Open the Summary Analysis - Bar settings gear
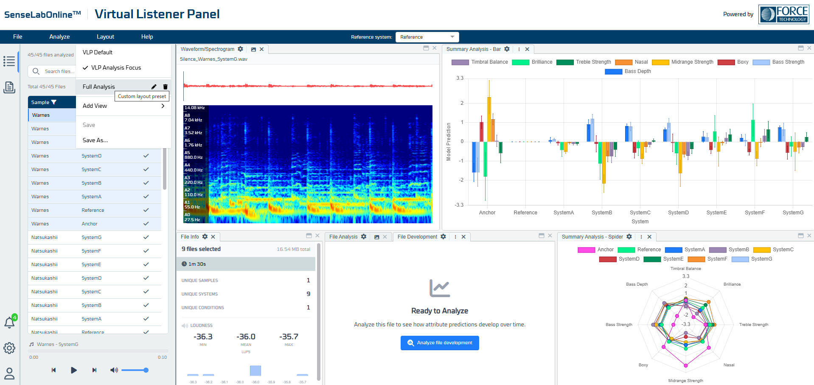 [507, 49]
